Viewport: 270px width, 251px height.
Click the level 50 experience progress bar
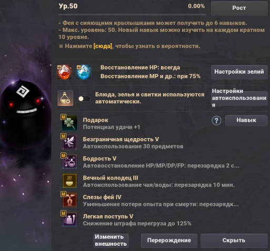(132, 15)
